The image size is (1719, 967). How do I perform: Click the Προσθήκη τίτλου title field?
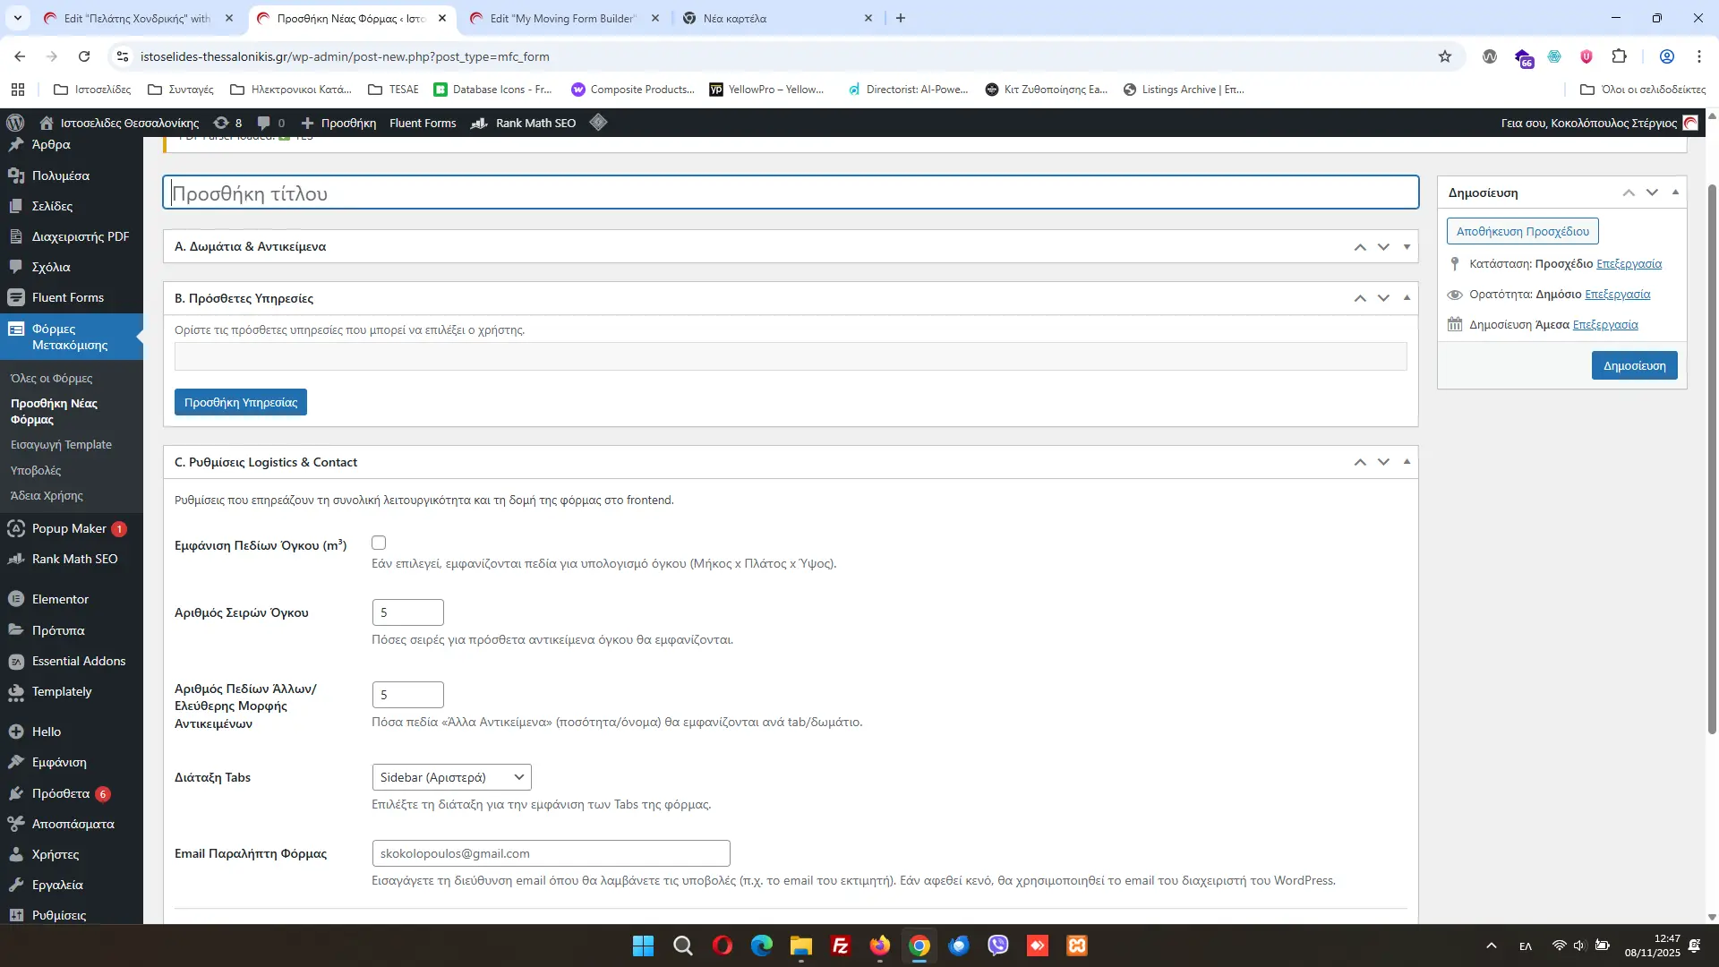791,193
